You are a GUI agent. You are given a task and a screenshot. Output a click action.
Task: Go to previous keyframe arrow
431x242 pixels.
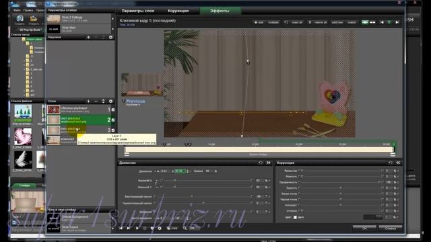(x=382, y=22)
